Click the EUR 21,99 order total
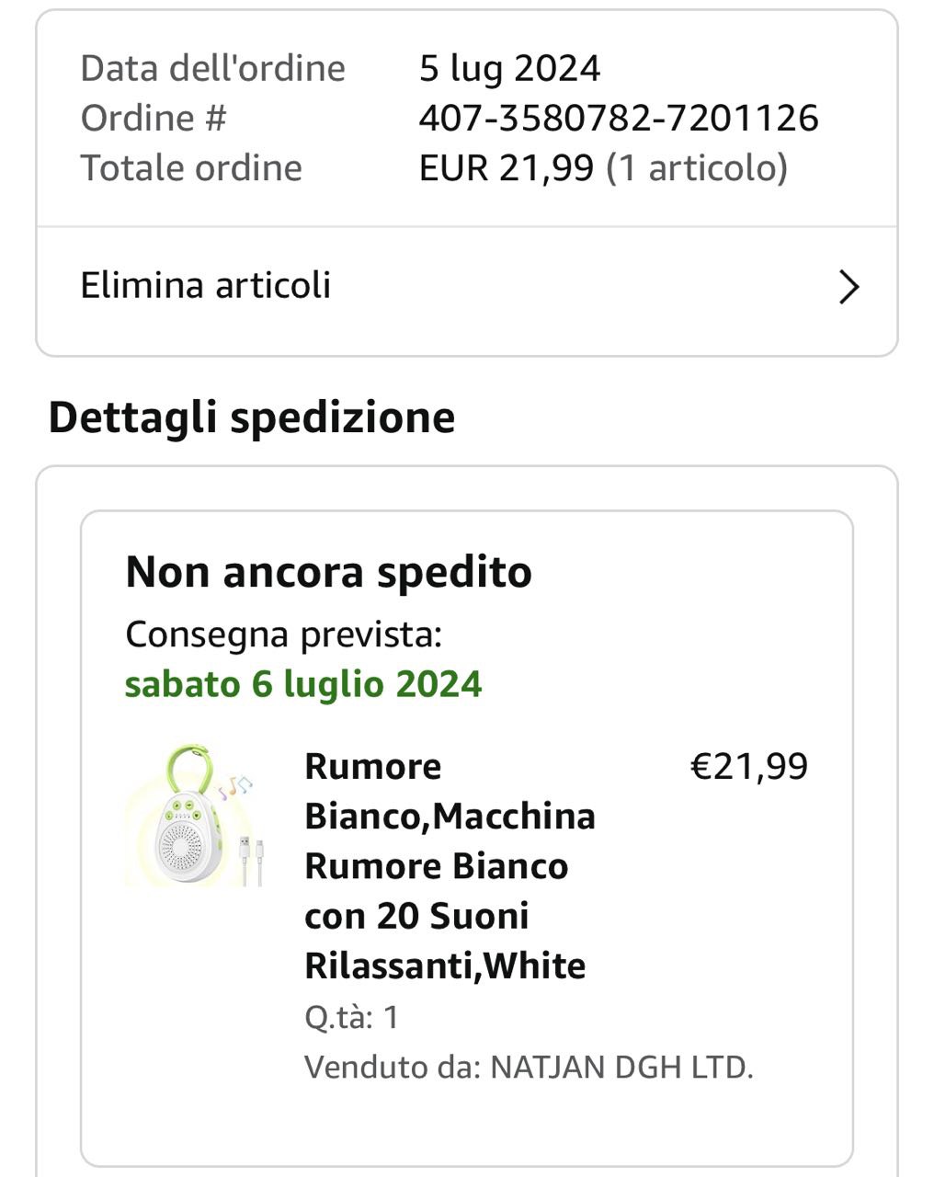The width and height of the screenshot is (934, 1177). pyautogui.click(x=507, y=168)
